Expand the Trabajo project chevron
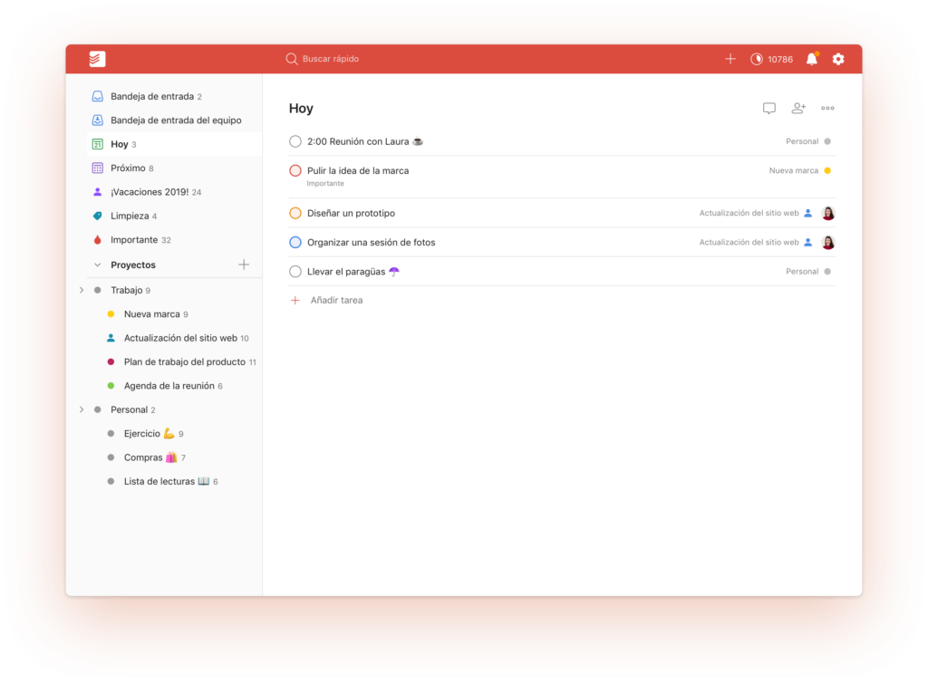Image resolution: width=928 pixels, height=683 pixels. [82, 290]
